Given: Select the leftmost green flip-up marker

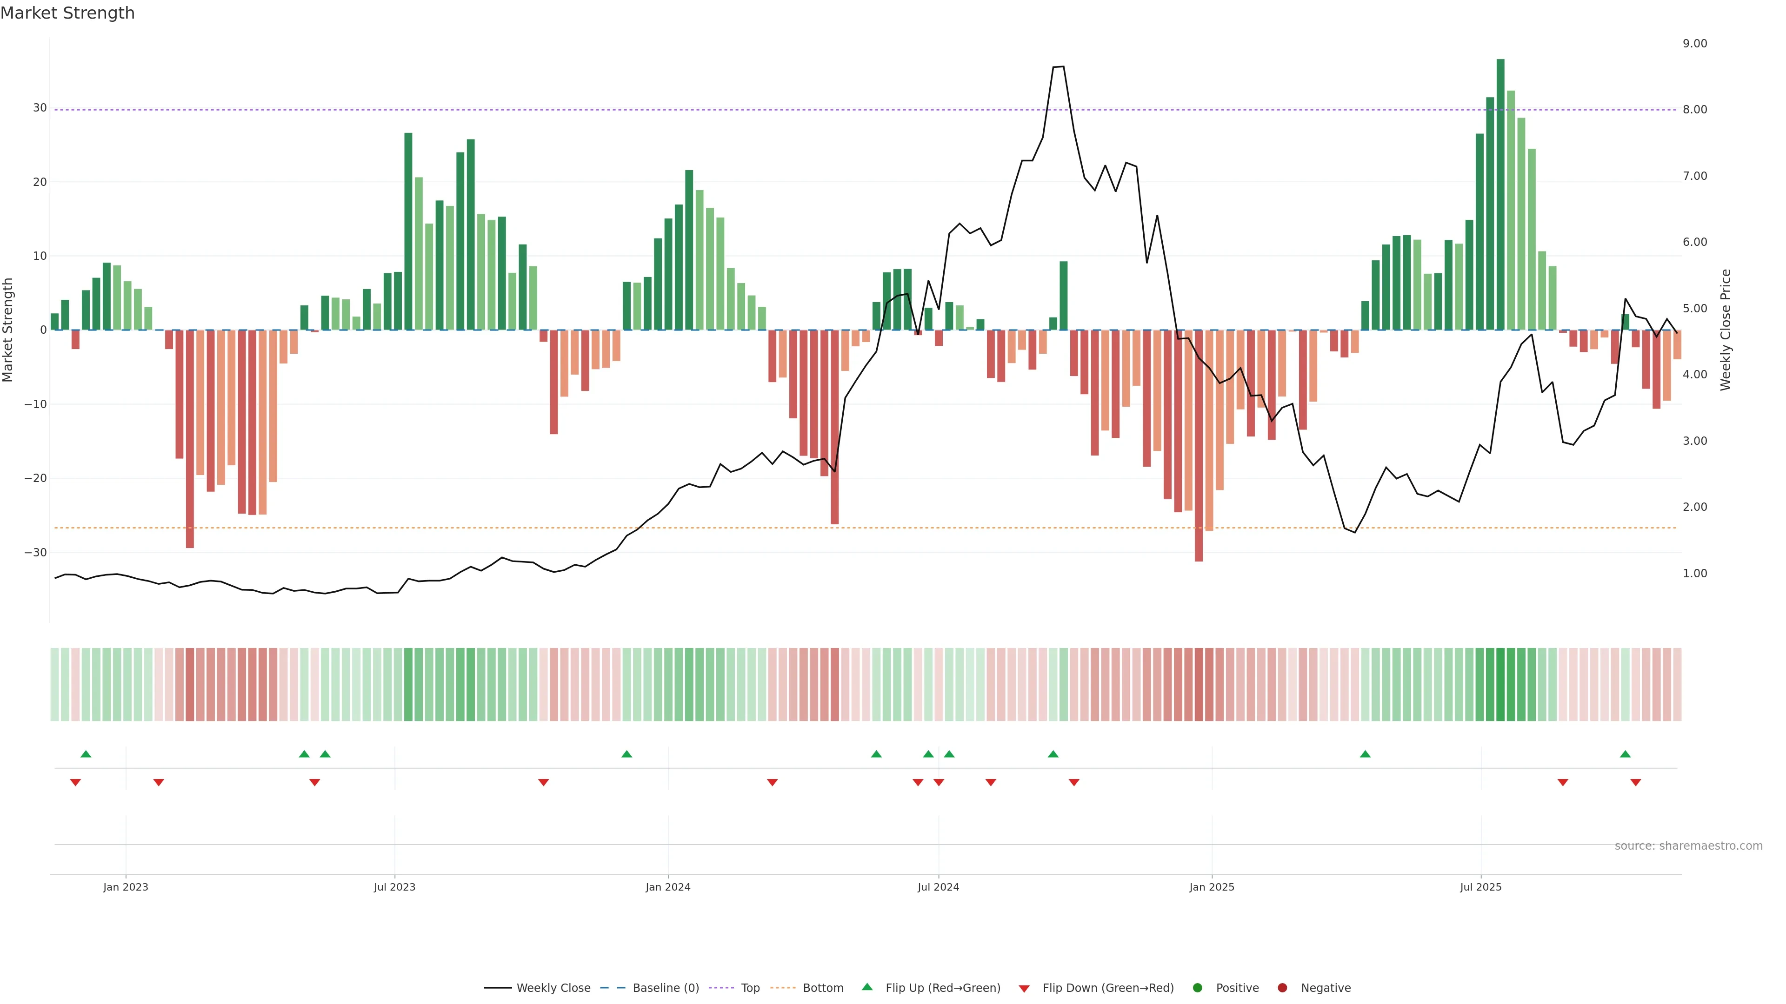Looking at the screenshot, I should click(86, 754).
